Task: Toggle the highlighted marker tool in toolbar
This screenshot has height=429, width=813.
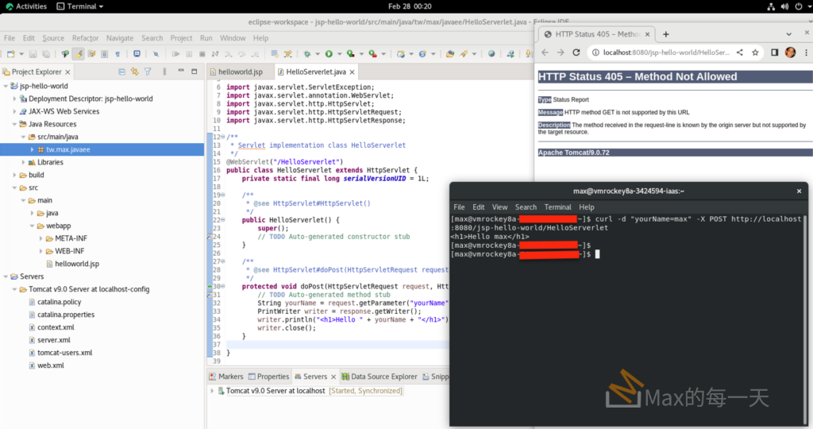Action: tap(78, 54)
